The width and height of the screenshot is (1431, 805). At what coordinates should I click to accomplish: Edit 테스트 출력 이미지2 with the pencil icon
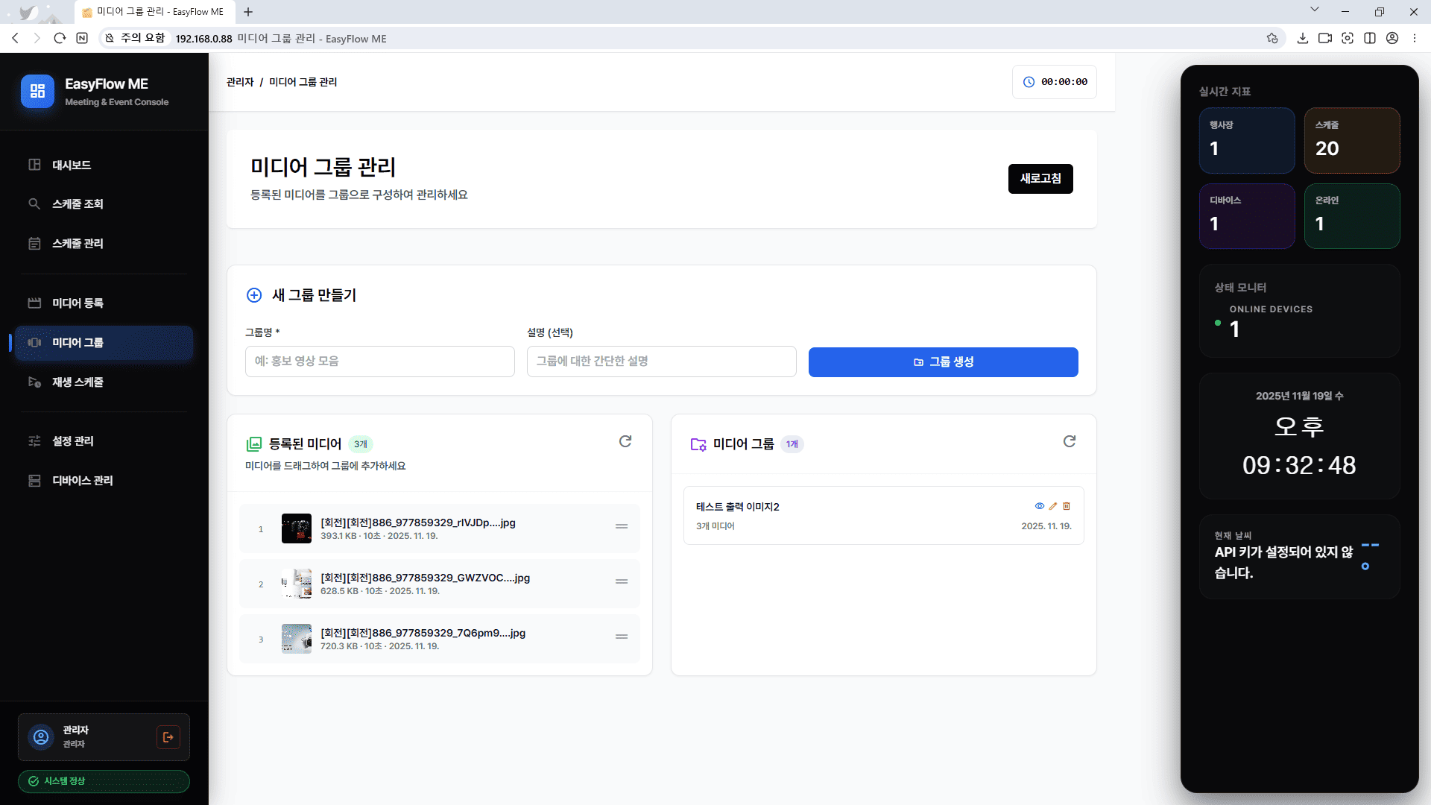[1053, 506]
